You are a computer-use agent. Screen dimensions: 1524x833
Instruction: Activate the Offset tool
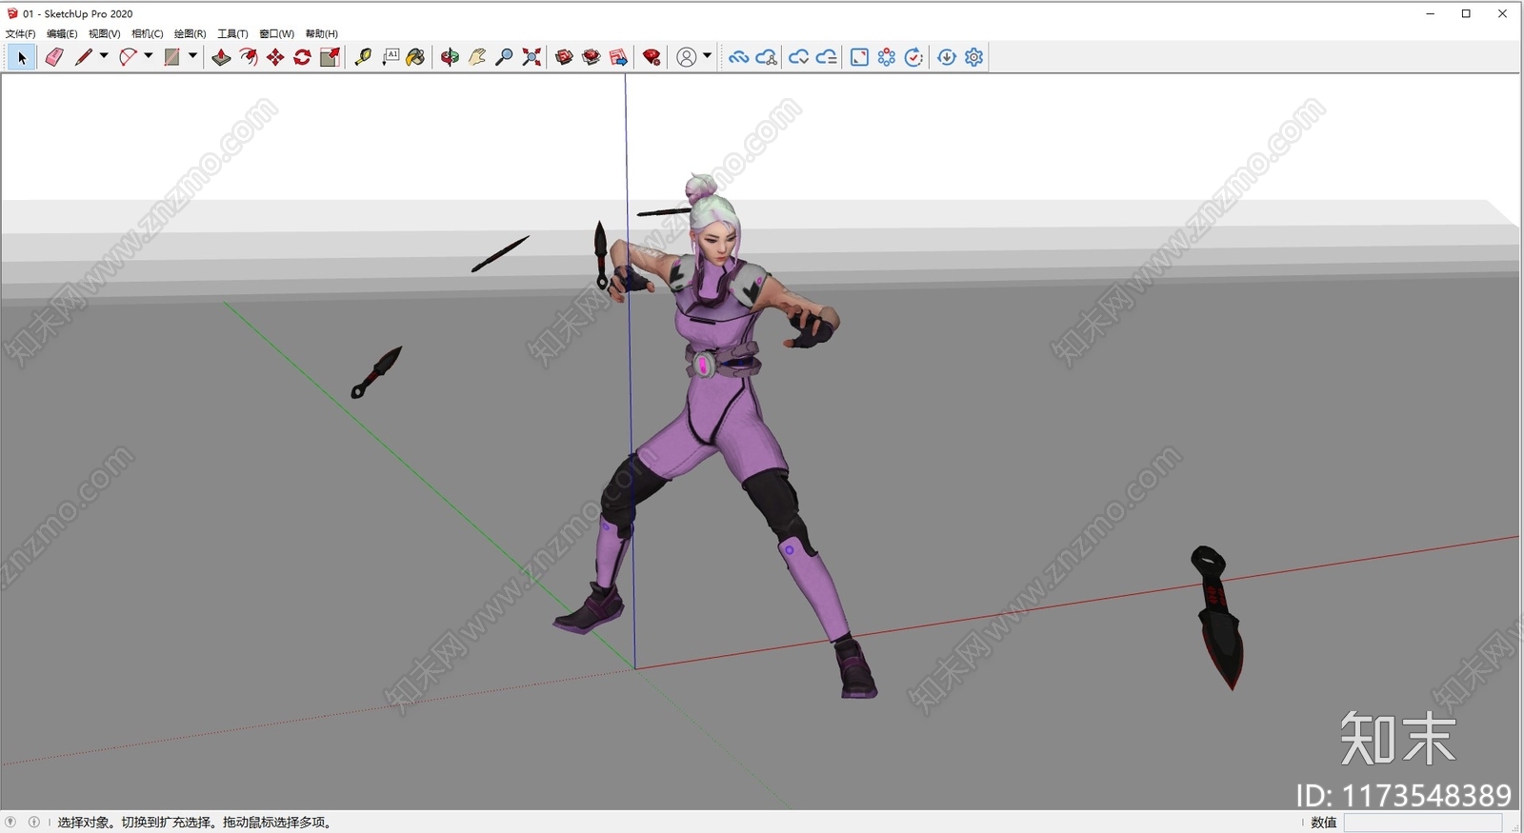249,57
